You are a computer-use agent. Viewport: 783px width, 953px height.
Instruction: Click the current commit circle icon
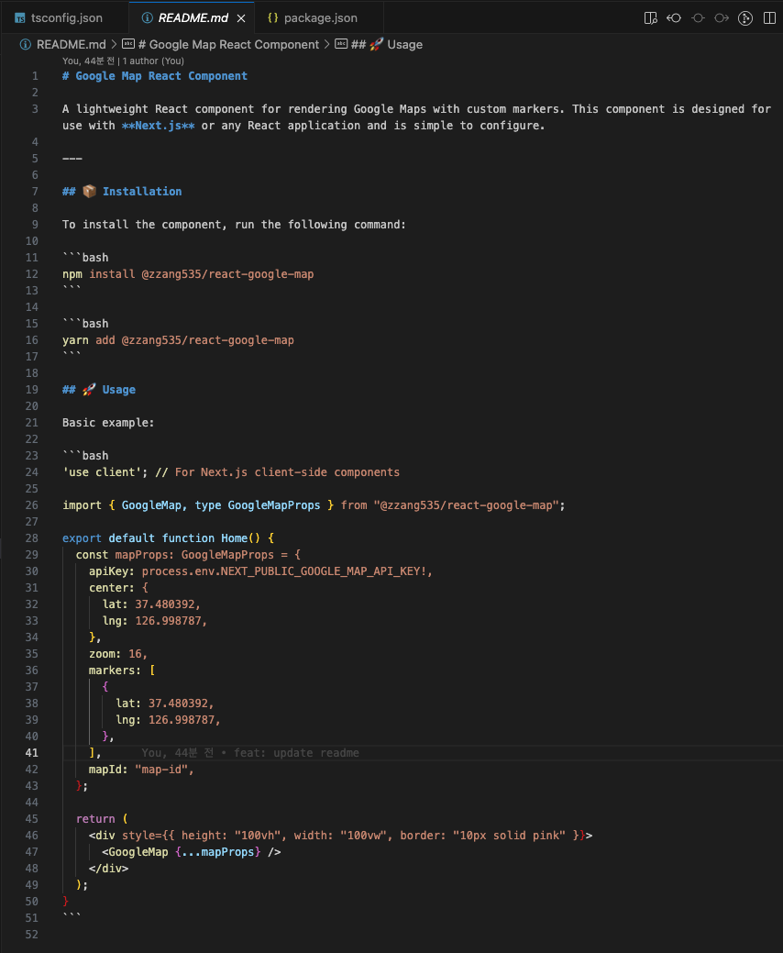(698, 18)
